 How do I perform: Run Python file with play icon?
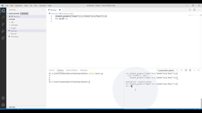pos(190,10)
